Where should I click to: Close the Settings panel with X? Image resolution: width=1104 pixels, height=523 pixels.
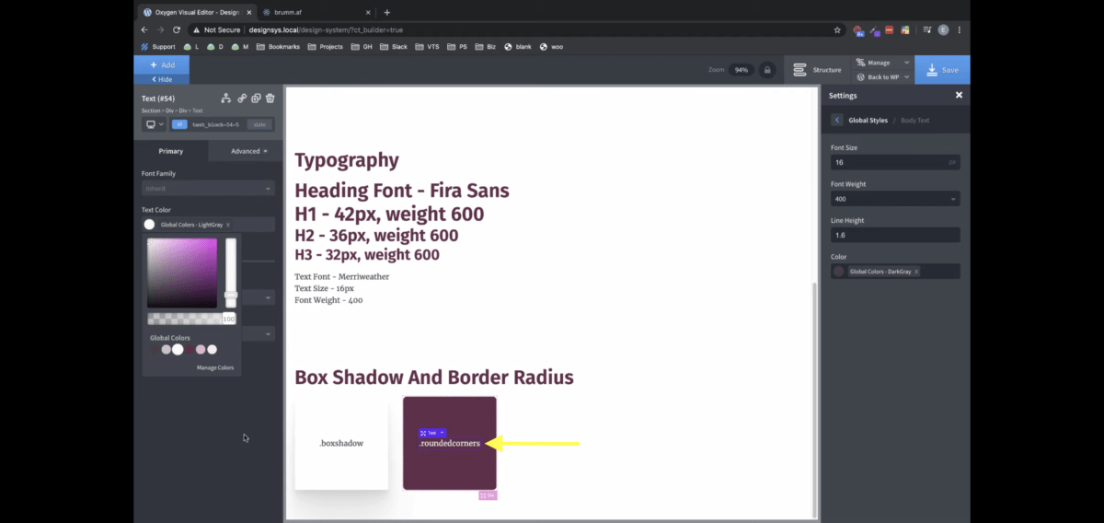pos(959,95)
